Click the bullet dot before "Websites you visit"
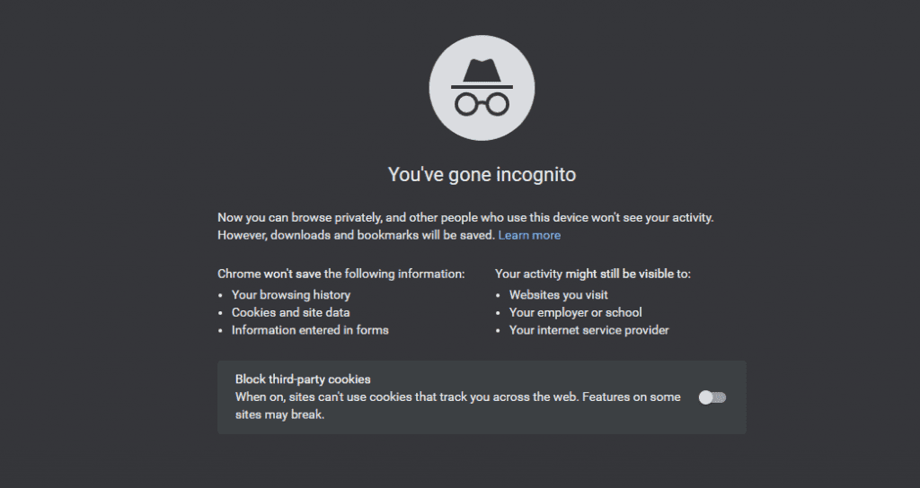 (x=498, y=296)
